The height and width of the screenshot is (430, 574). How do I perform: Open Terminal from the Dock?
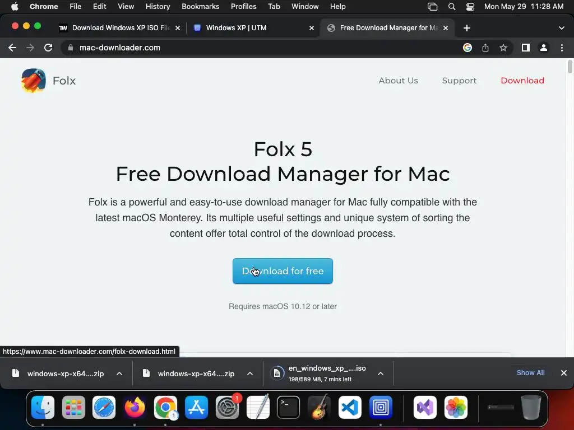289,408
